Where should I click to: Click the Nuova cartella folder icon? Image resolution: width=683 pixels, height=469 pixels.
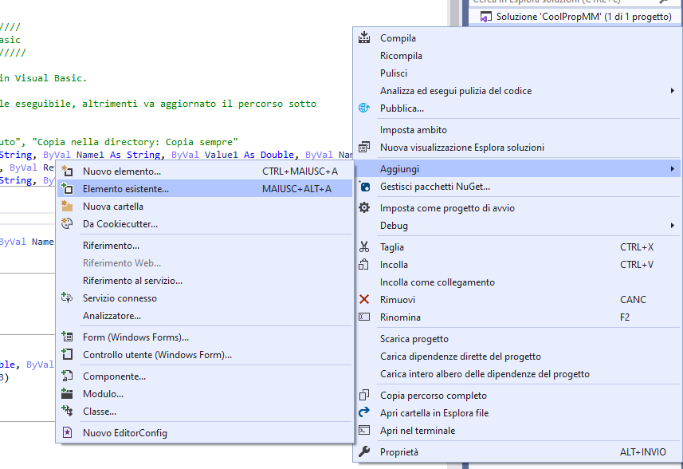coord(67,206)
